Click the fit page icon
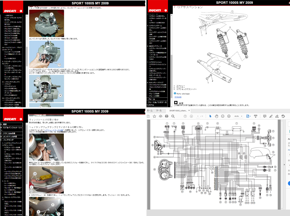290x216 pixels. [248, 116]
